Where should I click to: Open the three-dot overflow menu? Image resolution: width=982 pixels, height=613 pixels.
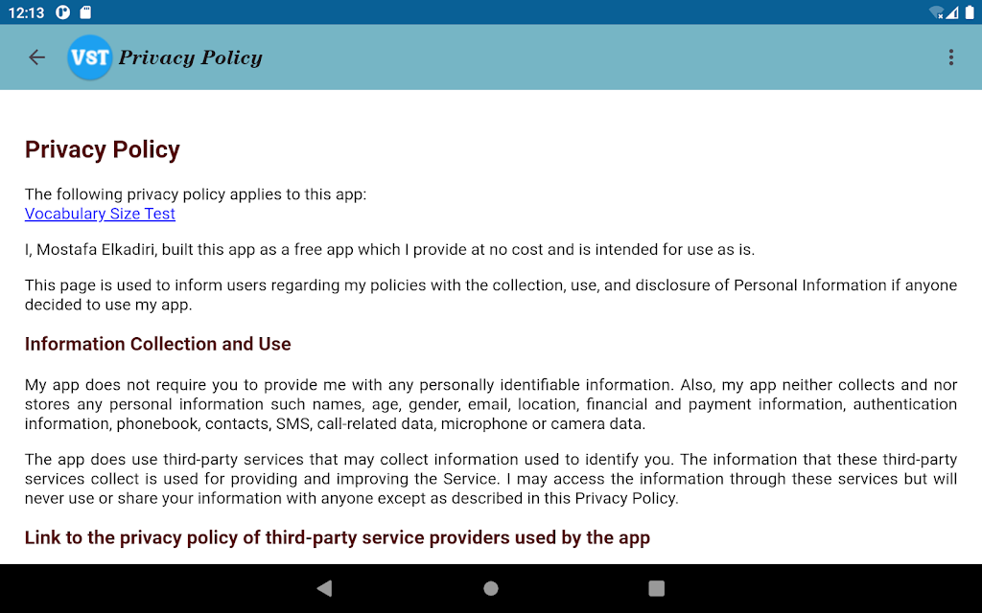point(950,57)
